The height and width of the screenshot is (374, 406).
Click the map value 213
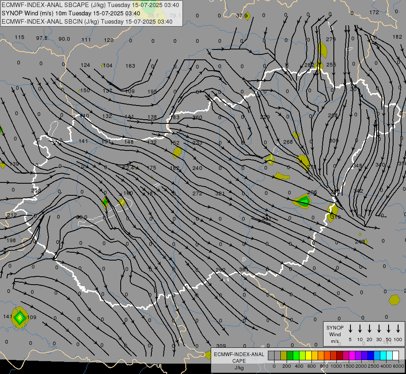(x=36, y=191)
